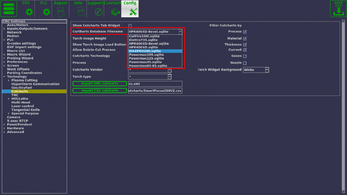Uncheck the Process filter checkbox
This screenshot has height=195, width=347.
click(x=245, y=32)
